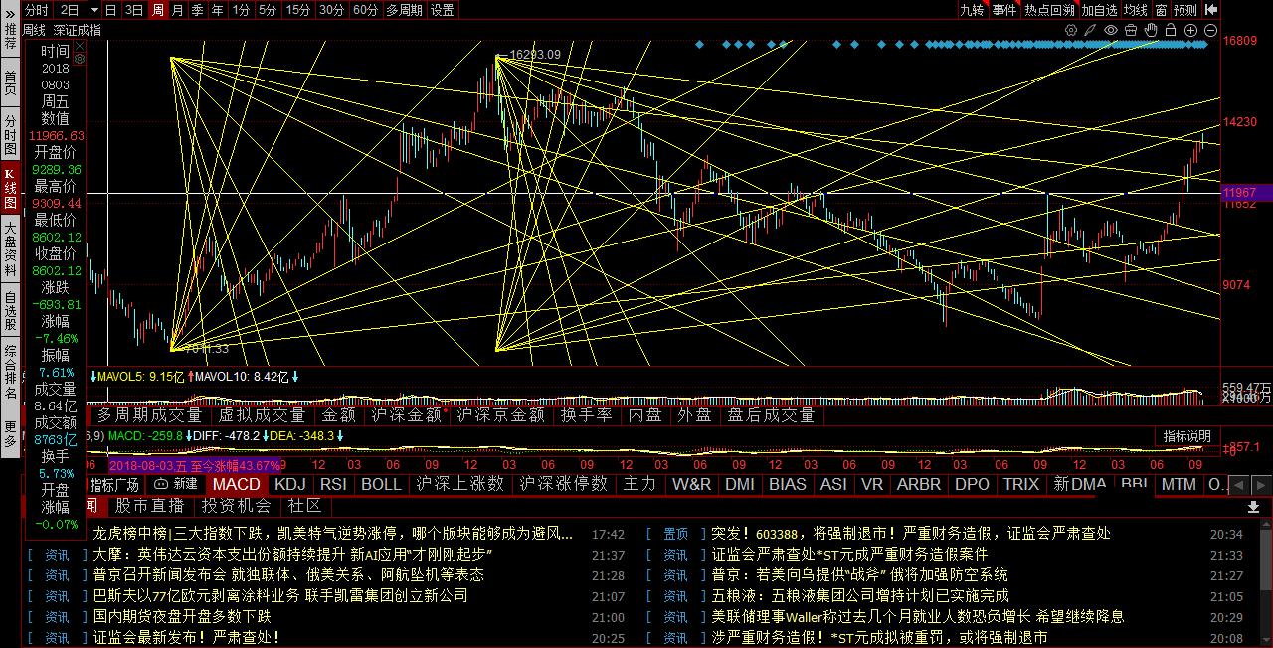
Task: Switch to 分时 chart period
Action: [36, 10]
